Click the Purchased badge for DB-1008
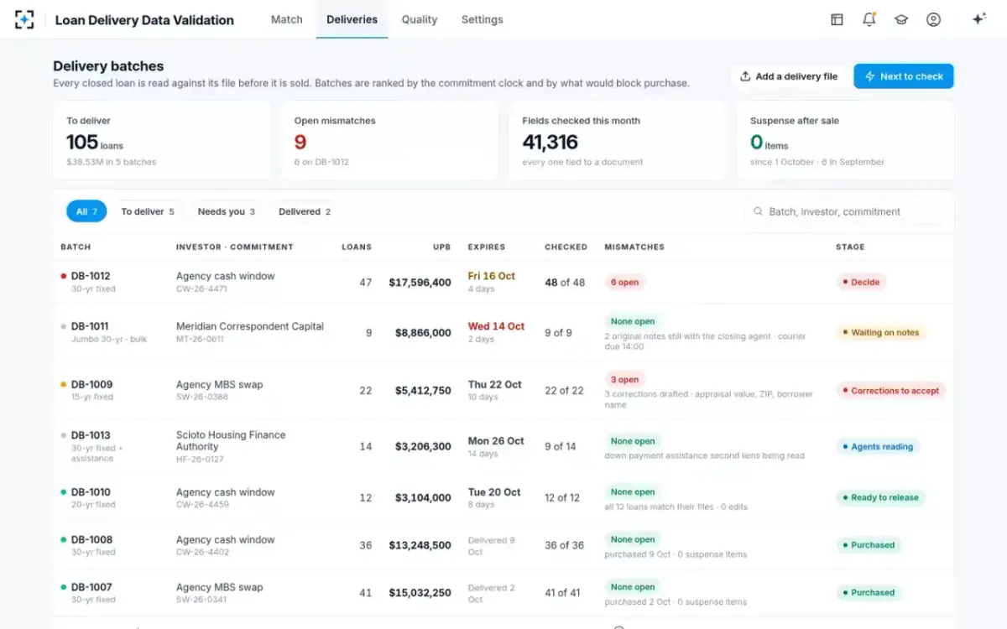This screenshot has width=1007, height=629. [869, 545]
